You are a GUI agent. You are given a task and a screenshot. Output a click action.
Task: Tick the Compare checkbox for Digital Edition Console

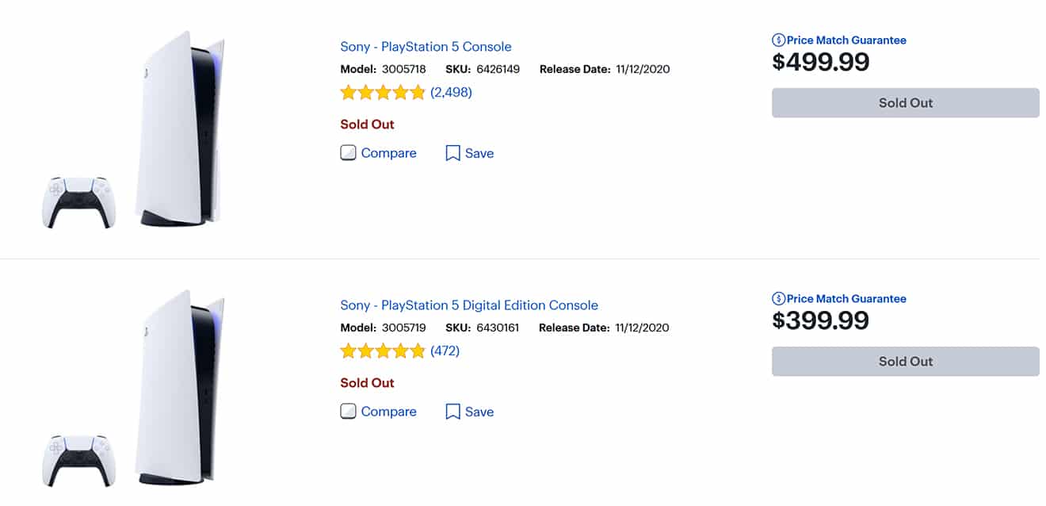(x=348, y=412)
